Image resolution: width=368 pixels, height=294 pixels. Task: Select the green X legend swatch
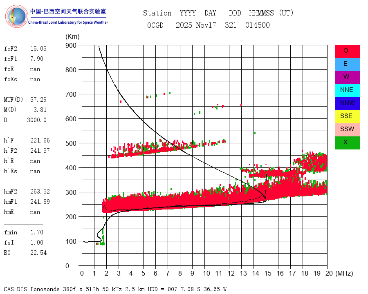[347, 143]
